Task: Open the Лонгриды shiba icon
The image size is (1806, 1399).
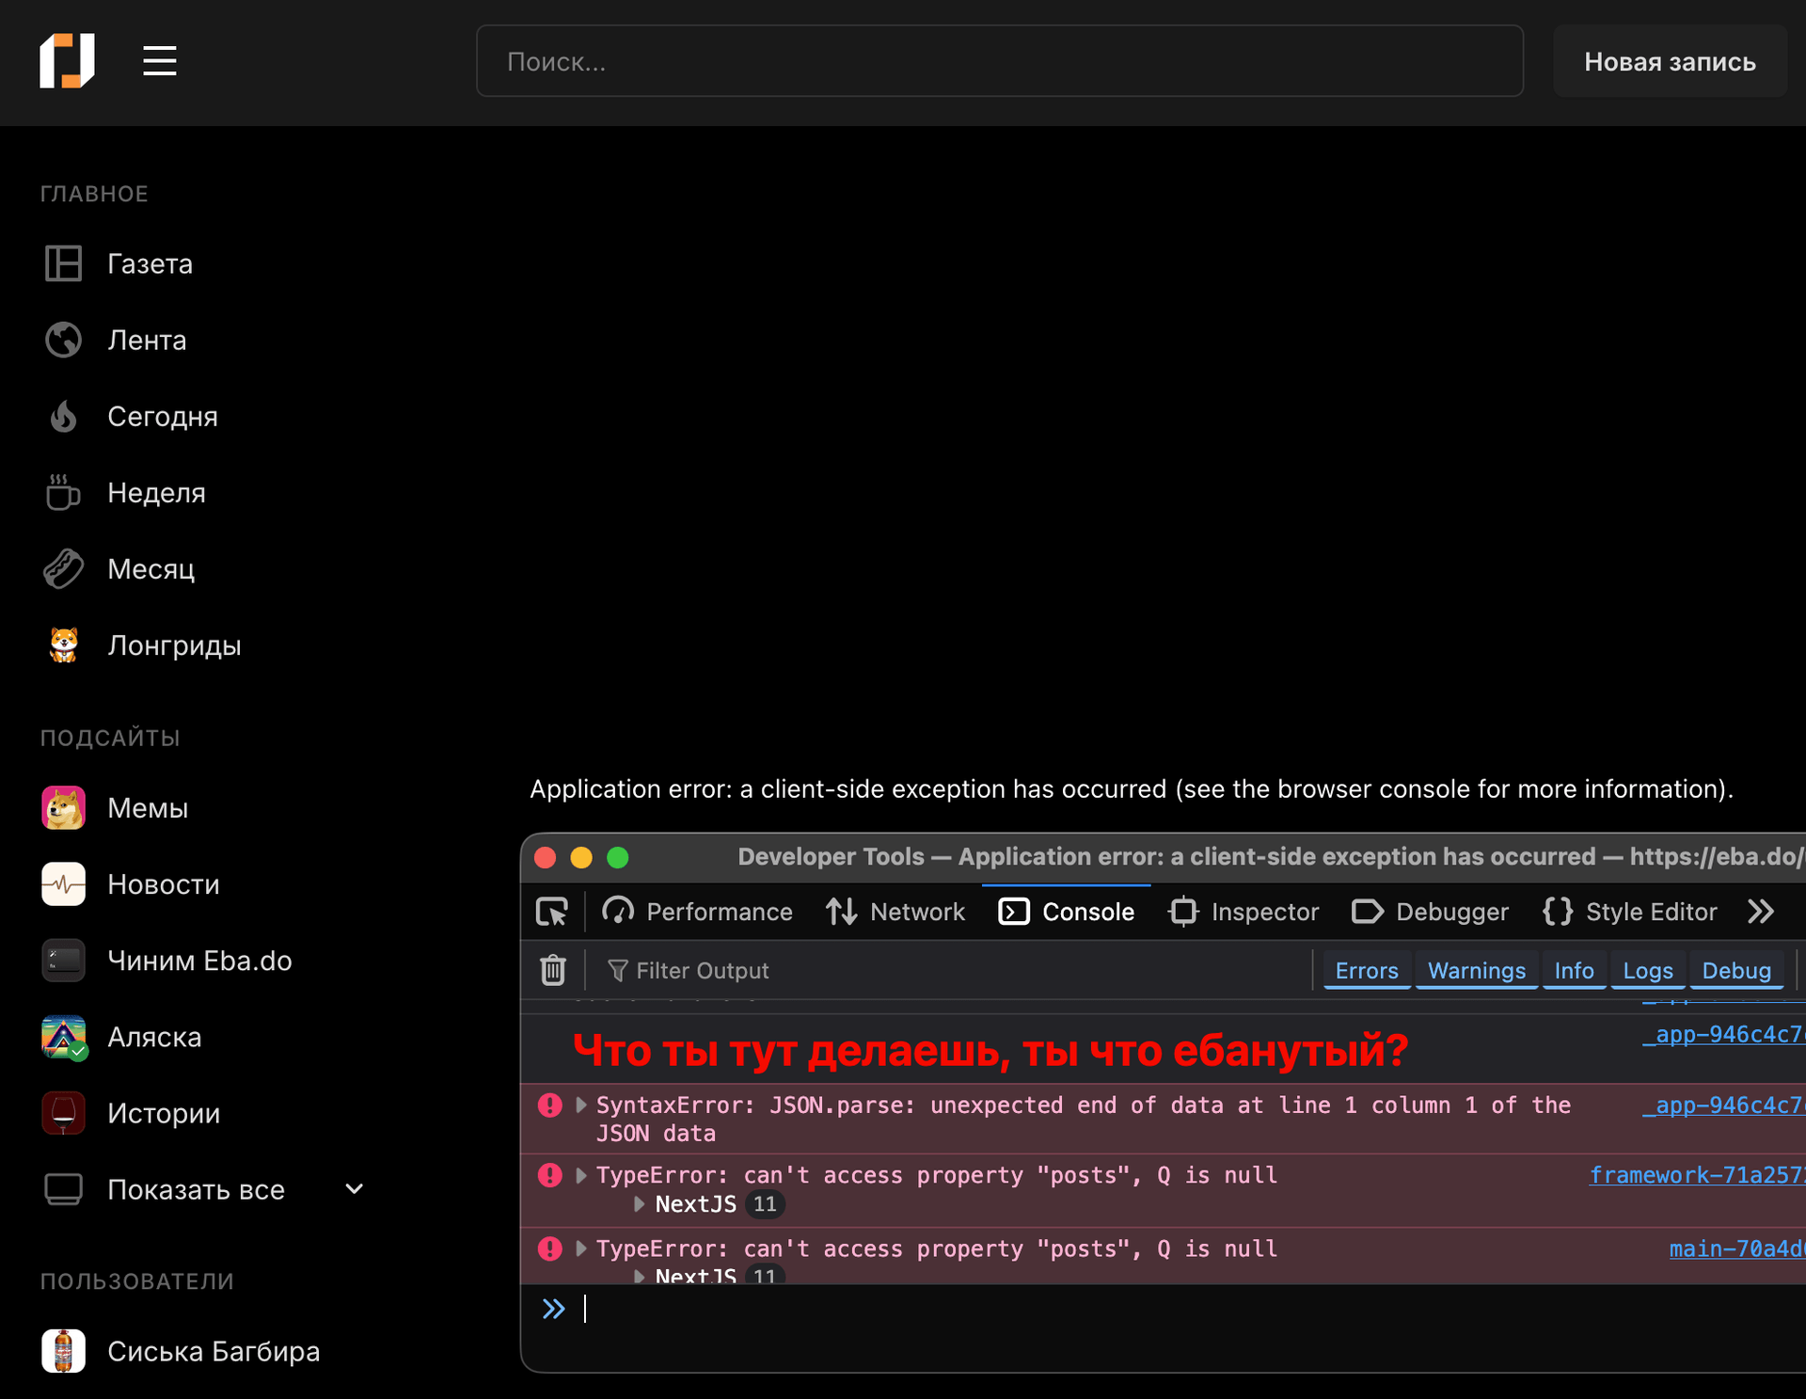Action: 64,645
